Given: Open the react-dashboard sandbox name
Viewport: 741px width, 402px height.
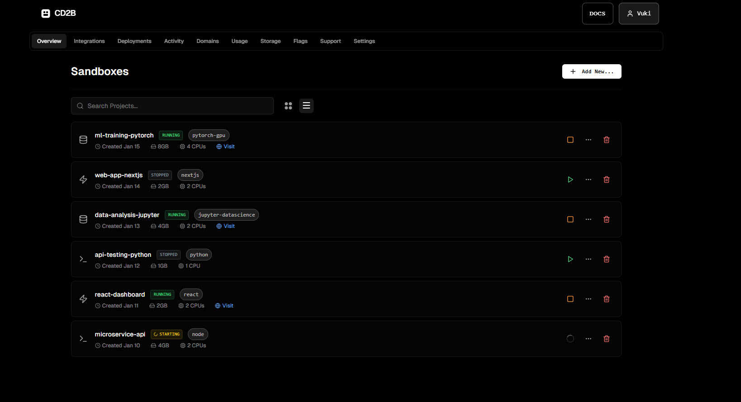Looking at the screenshot, I should point(120,294).
